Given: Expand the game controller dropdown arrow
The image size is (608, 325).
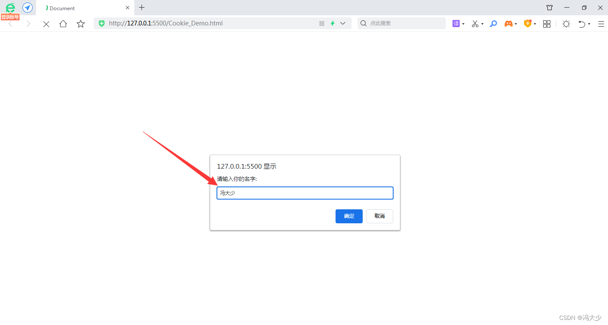Looking at the screenshot, I should [516, 24].
